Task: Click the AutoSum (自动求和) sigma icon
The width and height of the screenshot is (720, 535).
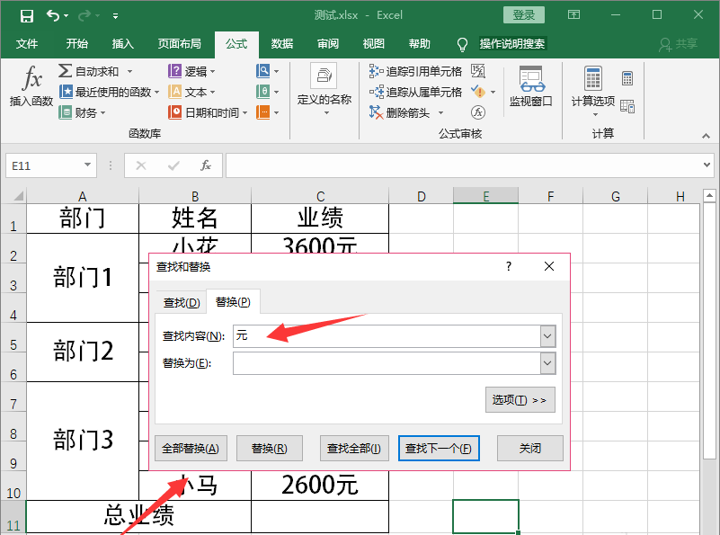Action: [66, 71]
